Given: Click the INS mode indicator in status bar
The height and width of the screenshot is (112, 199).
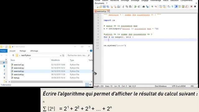Looking at the screenshot, I should [192, 86].
